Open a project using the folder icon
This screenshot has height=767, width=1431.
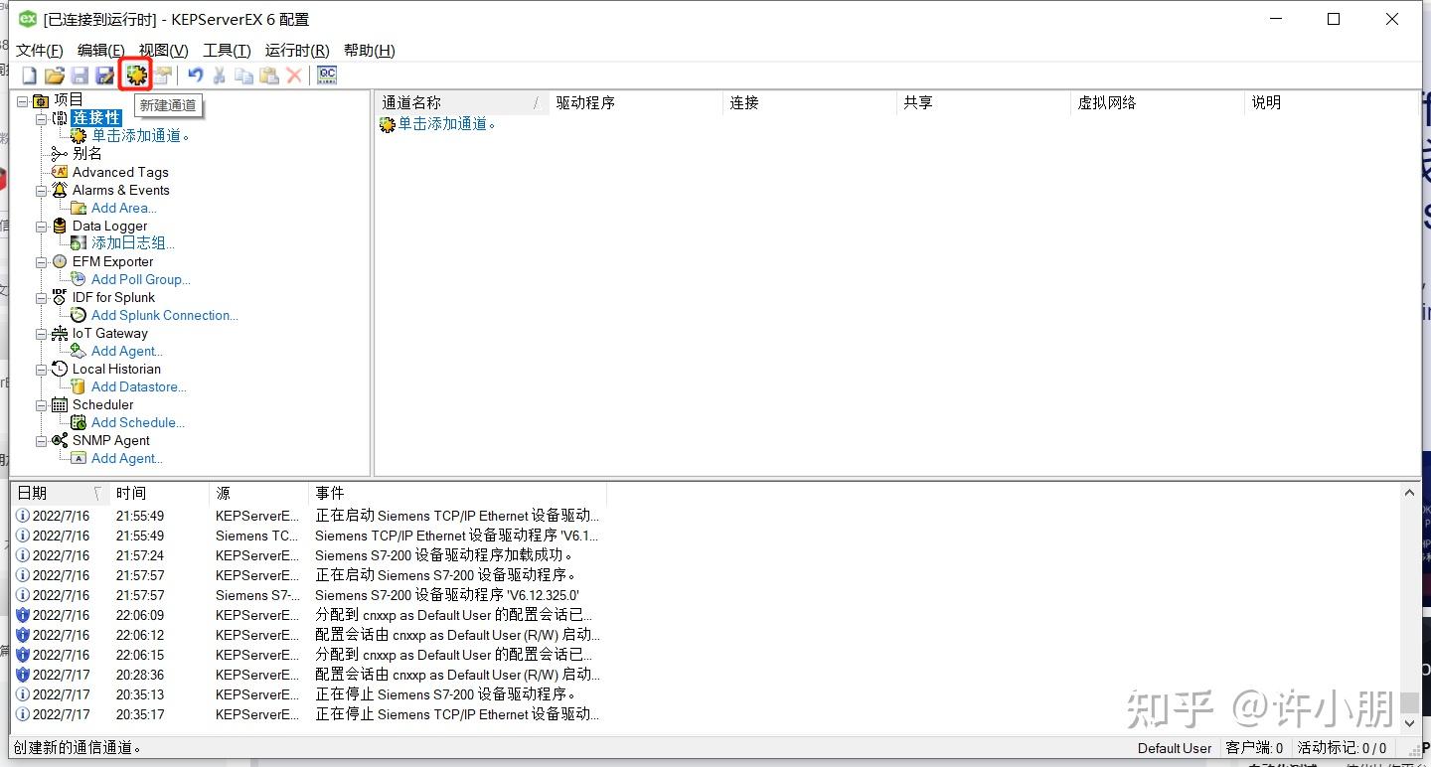(54, 75)
